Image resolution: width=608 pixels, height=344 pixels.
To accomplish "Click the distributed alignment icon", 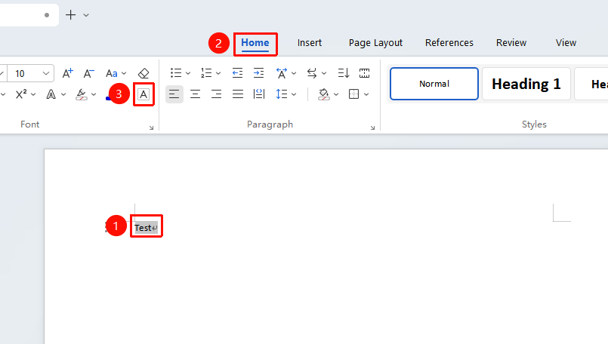I will click(258, 94).
